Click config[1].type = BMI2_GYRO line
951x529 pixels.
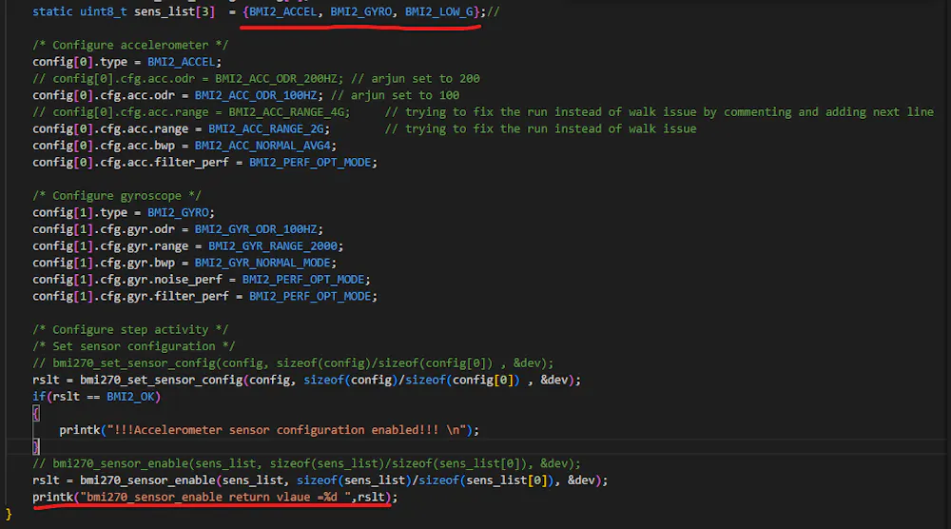[123, 212]
